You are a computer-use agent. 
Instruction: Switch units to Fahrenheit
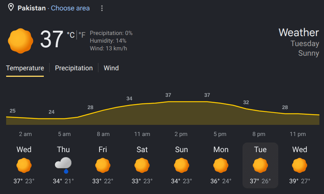point(82,35)
